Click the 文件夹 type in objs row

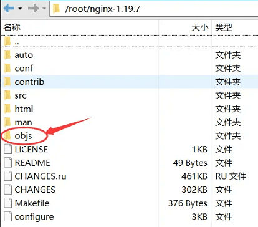click(x=228, y=136)
